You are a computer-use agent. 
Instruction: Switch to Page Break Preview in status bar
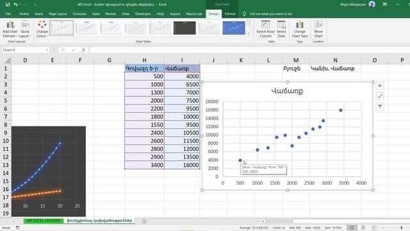pos(374,228)
